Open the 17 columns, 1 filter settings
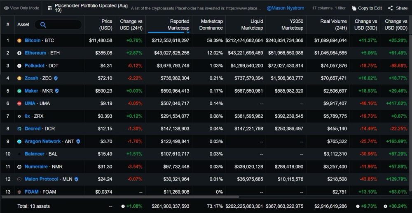Image resolution: width=412 pixels, height=213 pixels. 328,8
